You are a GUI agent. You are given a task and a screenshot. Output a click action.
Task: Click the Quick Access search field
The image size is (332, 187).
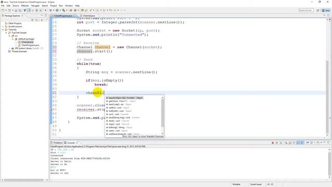point(306,10)
